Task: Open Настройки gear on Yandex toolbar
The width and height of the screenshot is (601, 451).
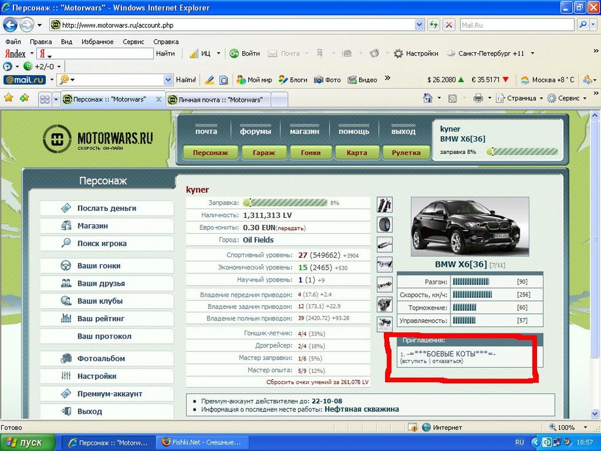Action: [x=416, y=54]
